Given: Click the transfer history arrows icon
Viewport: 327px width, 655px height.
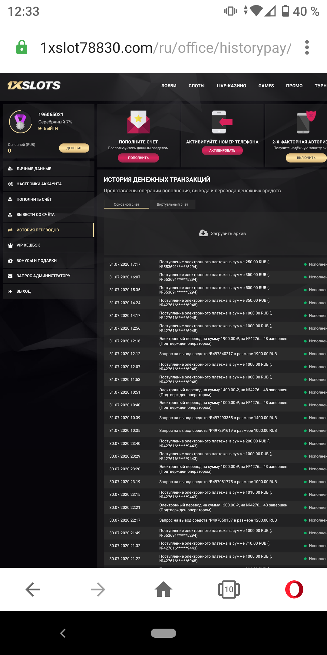Looking at the screenshot, I should (x=10, y=230).
